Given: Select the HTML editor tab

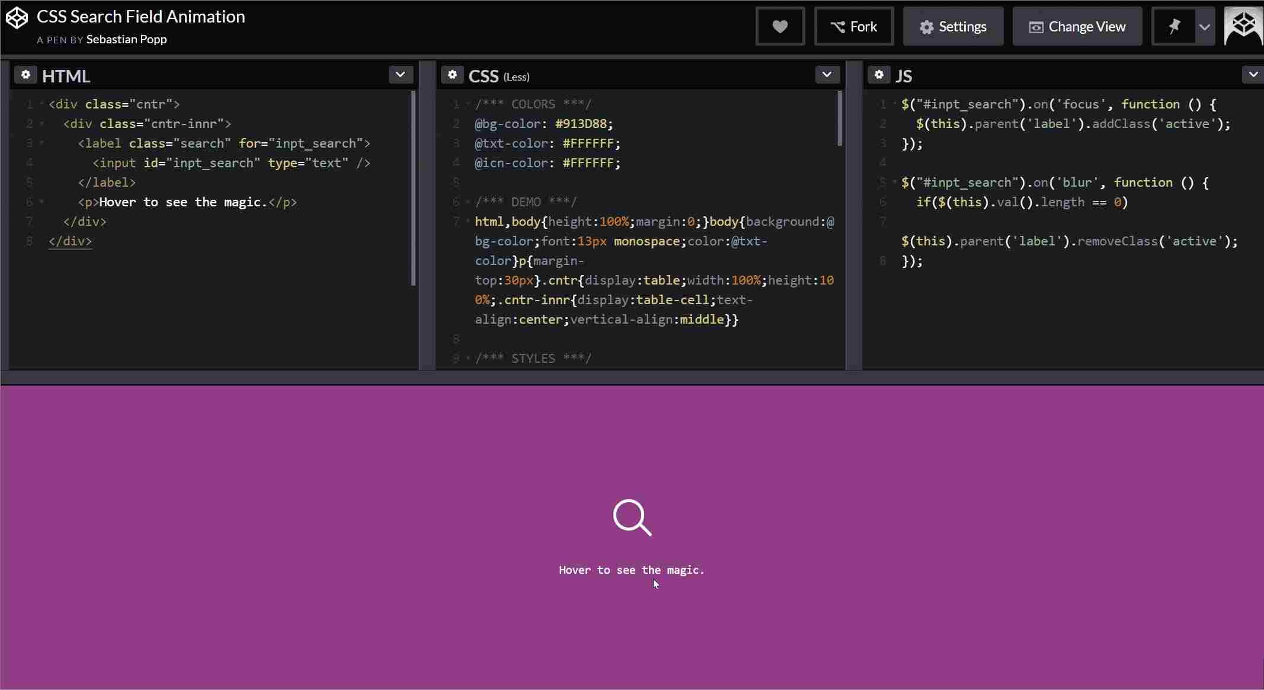Looking at the screenshot, I should coord(66,75).
